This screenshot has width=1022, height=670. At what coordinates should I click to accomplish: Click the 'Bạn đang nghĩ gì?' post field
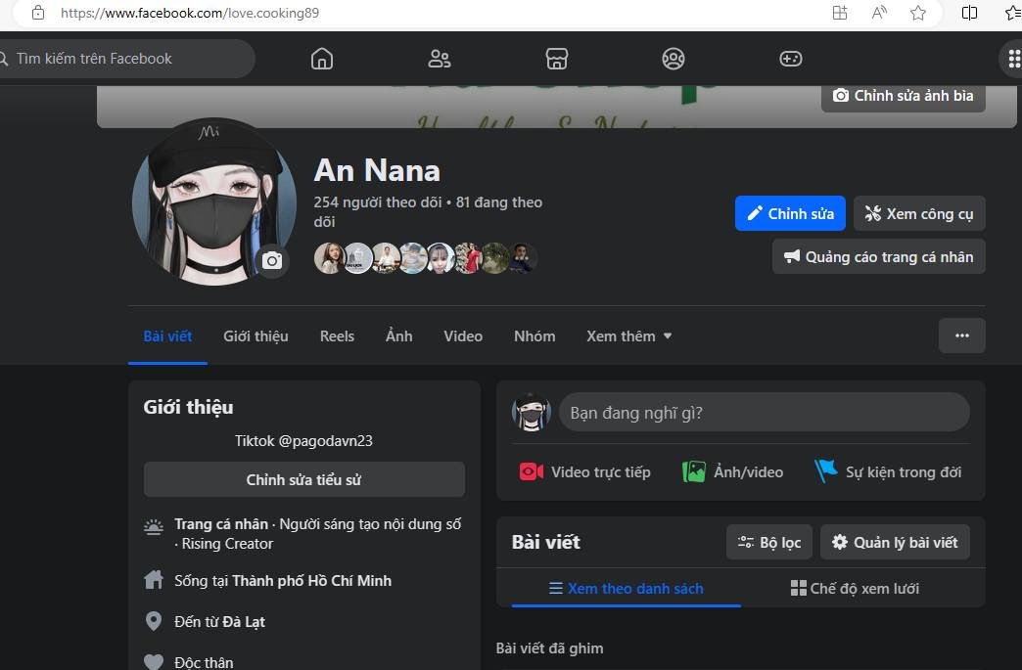click(x=764, y=413)
